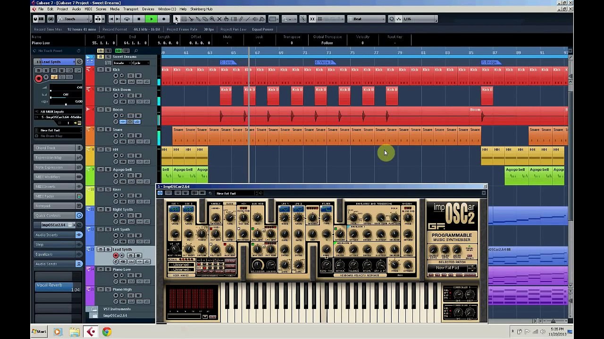Select the Draw pencil tool
This screenshot has height=339, width=604.
(x=241, y=19)
